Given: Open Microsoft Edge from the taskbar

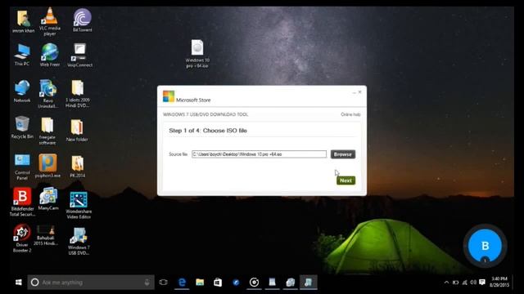Looking at the screenshot, I should (182, 283).
